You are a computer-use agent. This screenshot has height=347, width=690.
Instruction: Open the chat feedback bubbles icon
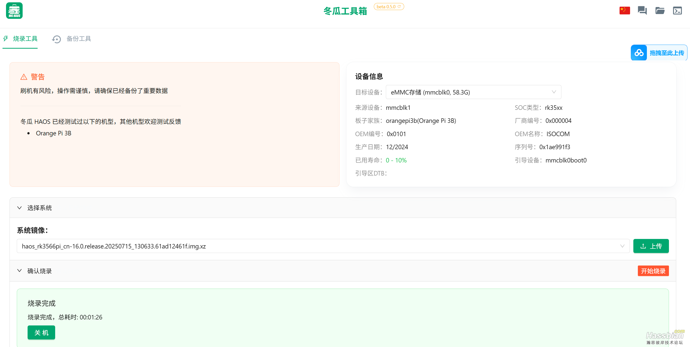point(642,11)
